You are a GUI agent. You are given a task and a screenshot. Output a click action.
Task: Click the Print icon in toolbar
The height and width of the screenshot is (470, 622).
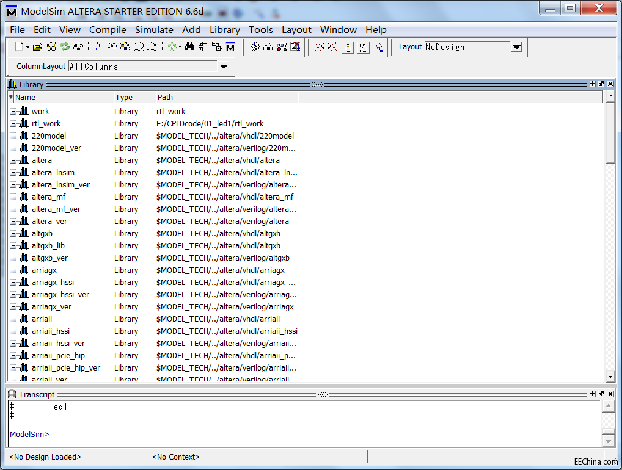(x=78, y=47)
